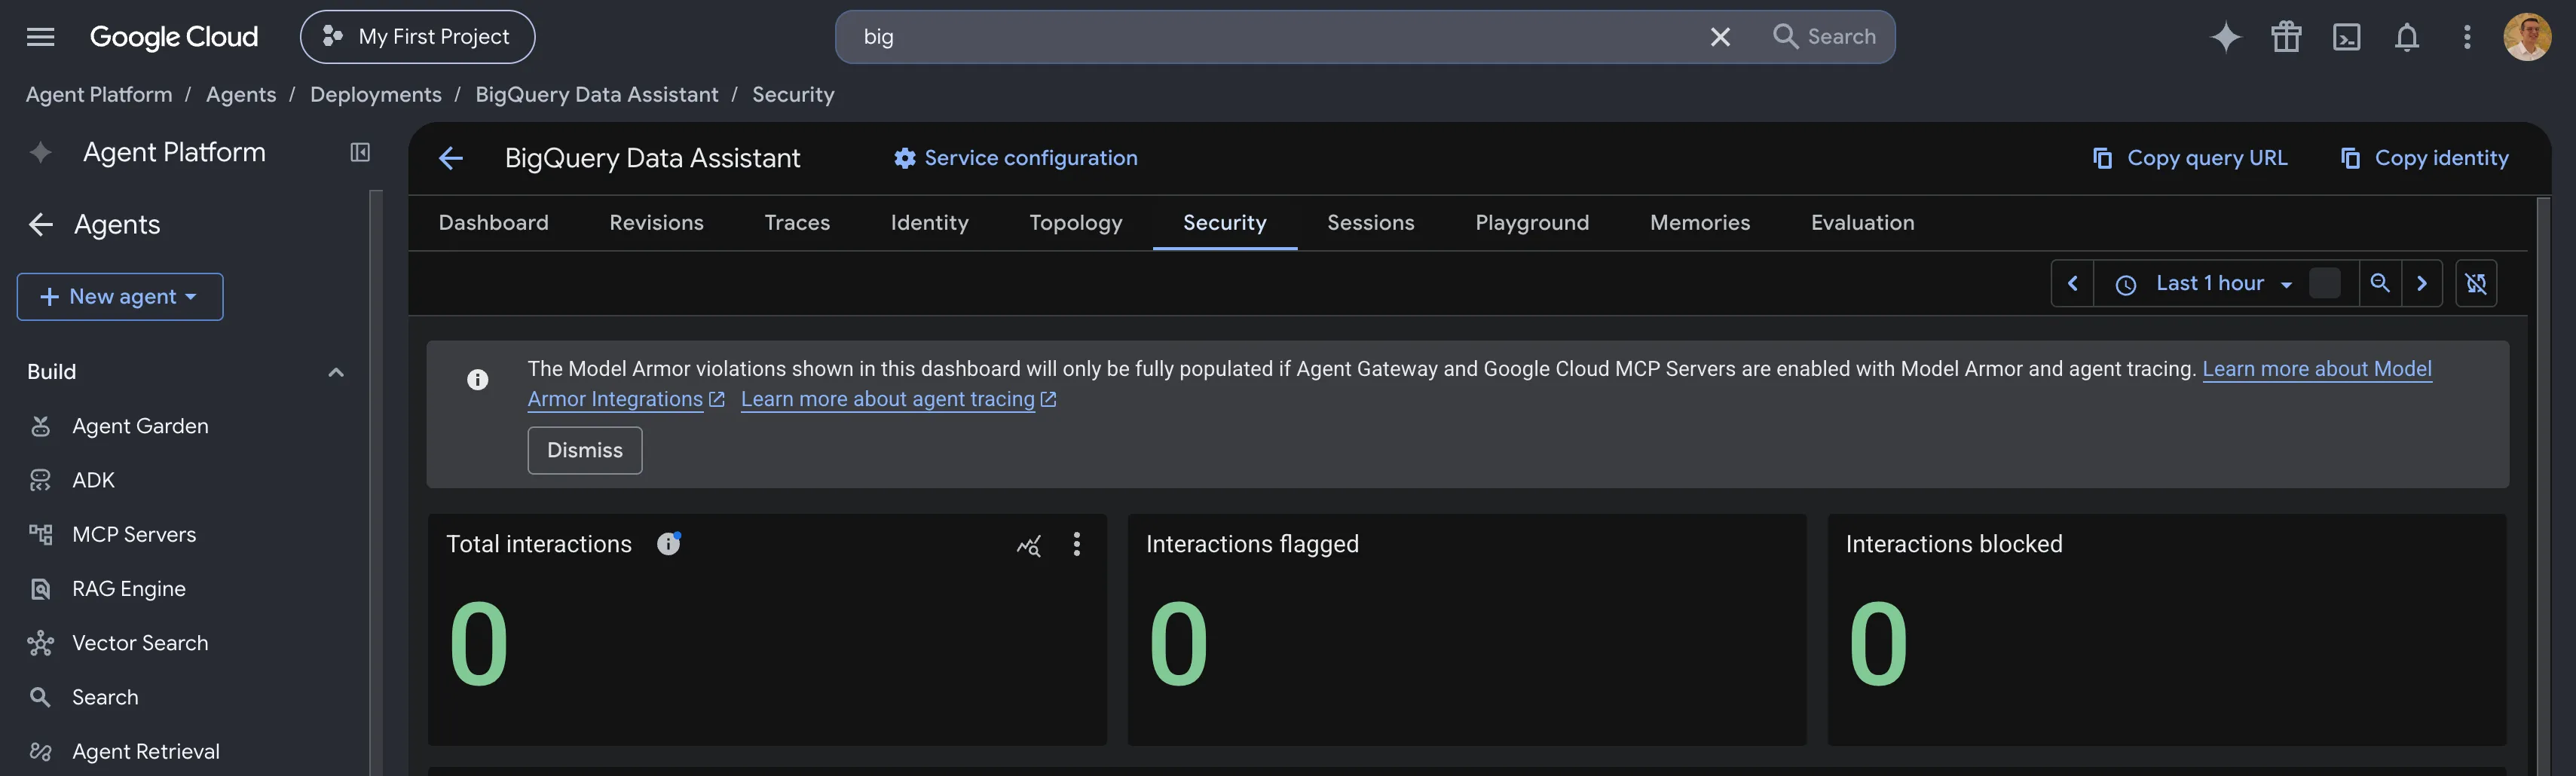The height and width of the screenshot is (776, 2576).
Task: Open the Identity tab
Action: (x=929, y=223)
